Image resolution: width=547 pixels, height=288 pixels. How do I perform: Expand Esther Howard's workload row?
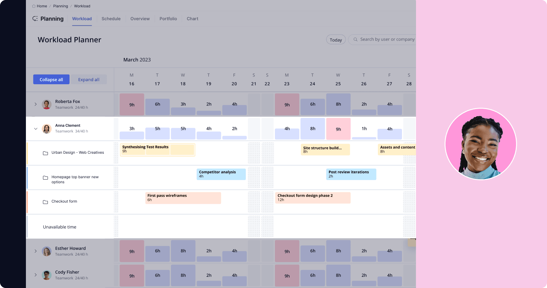point(36,251)
